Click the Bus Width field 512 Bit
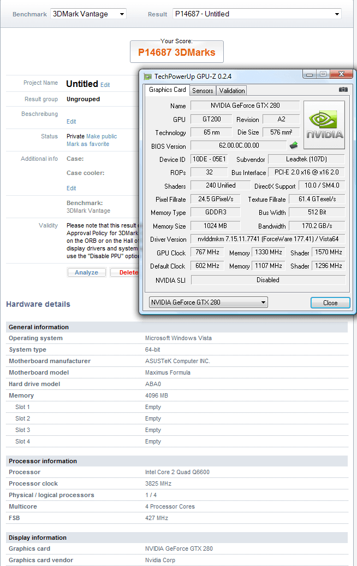 [317, 212]
